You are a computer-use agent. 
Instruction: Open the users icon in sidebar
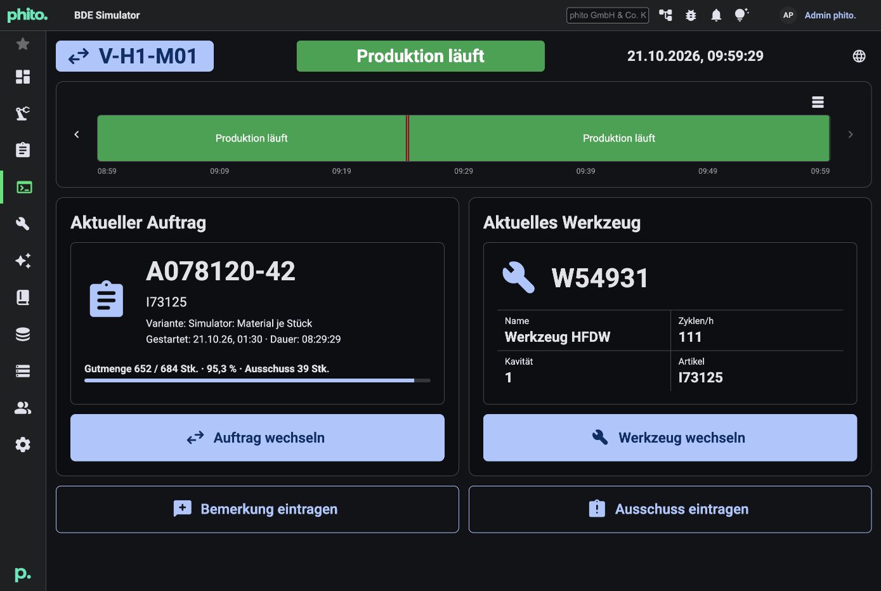[23, 408]
